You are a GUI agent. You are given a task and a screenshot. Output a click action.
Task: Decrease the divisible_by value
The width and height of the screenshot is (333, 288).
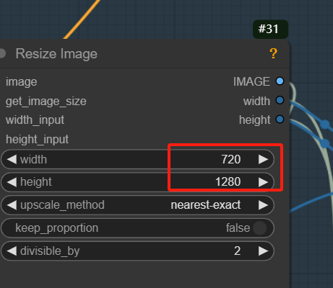pos(12,251)
